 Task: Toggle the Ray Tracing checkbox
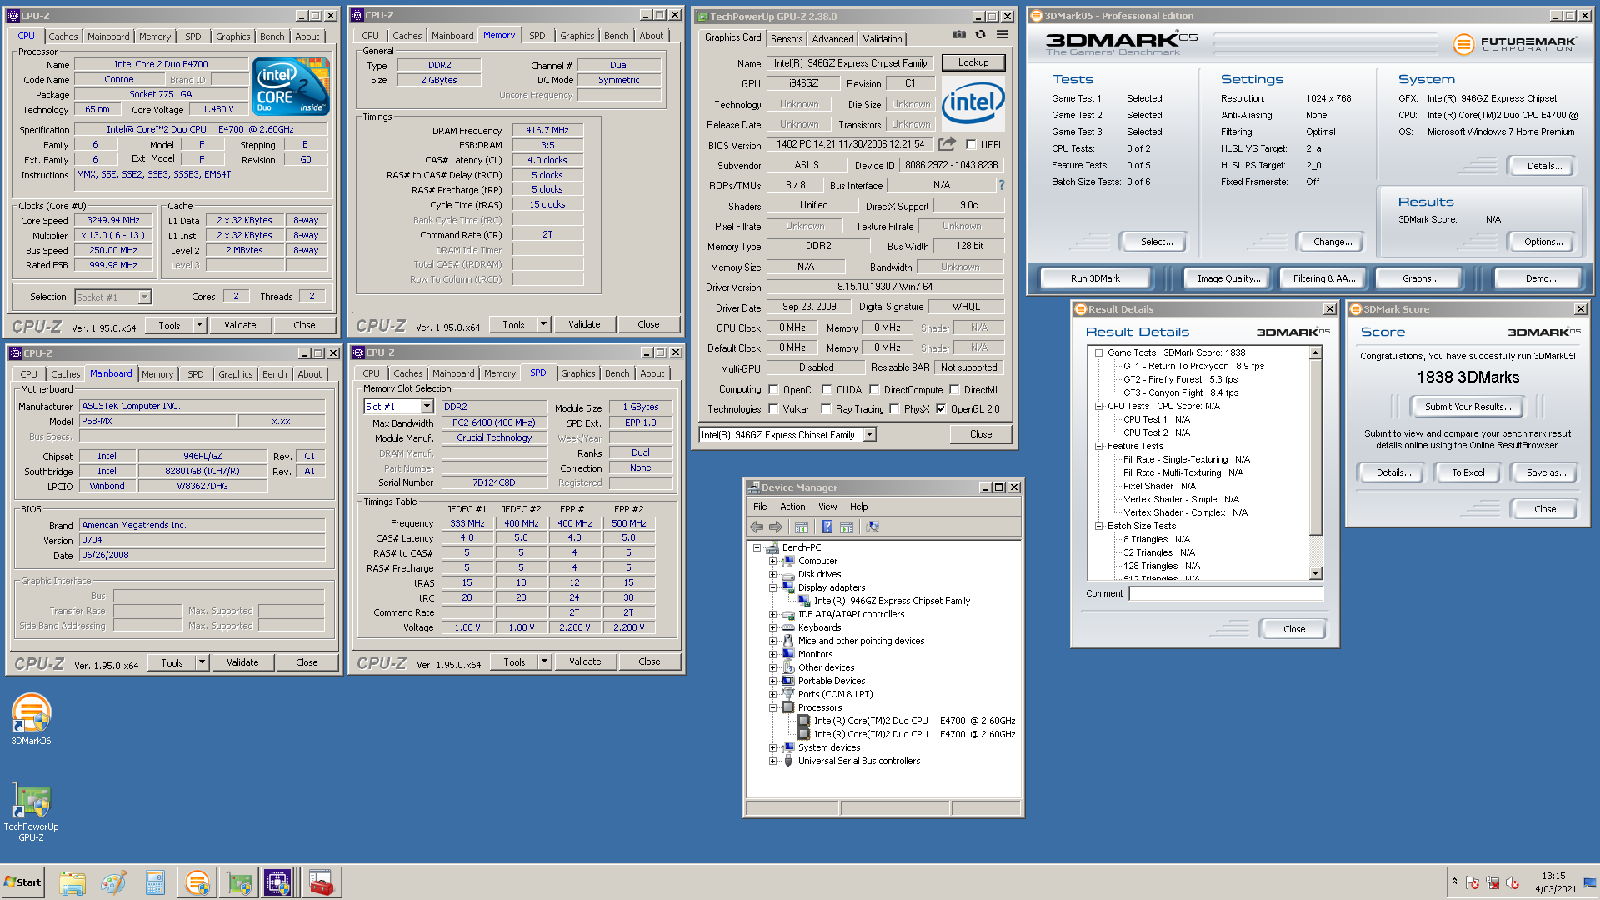click(826, 408)
